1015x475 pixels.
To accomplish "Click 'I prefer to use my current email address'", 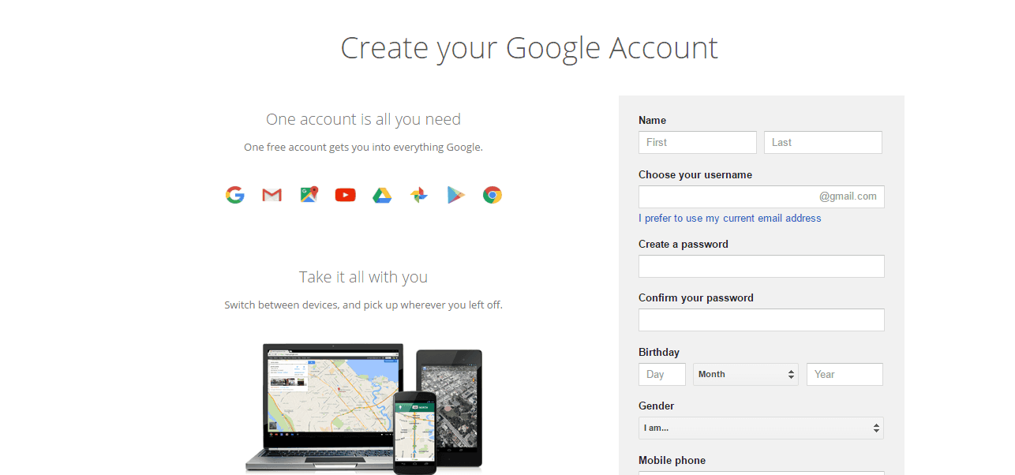I will (730, 218).
